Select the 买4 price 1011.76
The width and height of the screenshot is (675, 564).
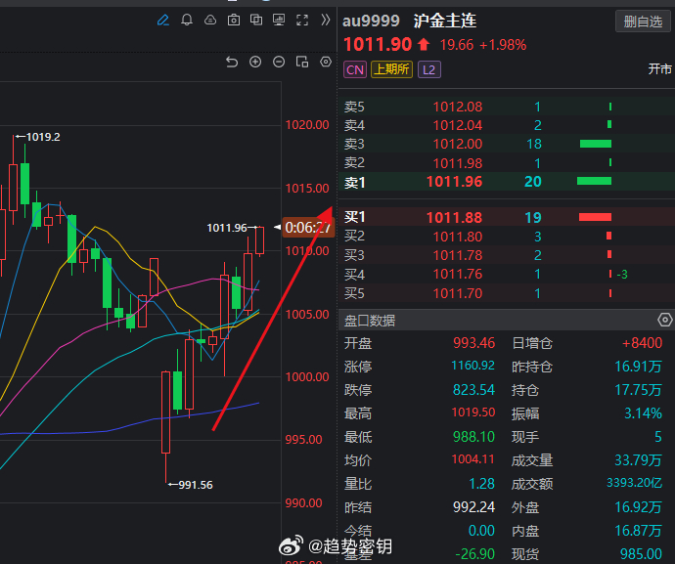457,274
